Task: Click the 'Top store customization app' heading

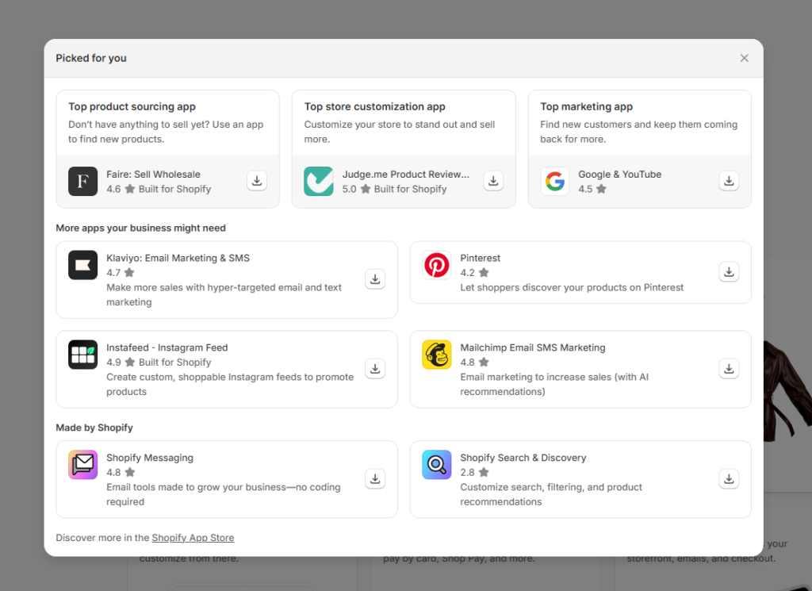Action: 374,107
